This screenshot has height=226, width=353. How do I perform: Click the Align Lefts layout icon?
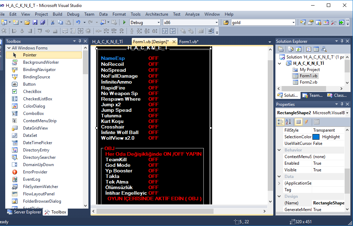14,31
